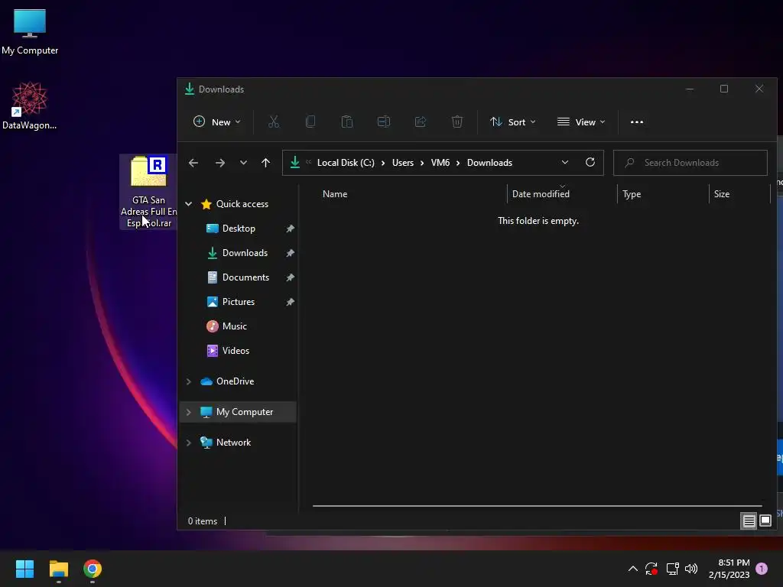Click Local Disk (C:) in address bar
Image resolution: width=783 pixels, height=587 pixels.
[x=346, y=163]
